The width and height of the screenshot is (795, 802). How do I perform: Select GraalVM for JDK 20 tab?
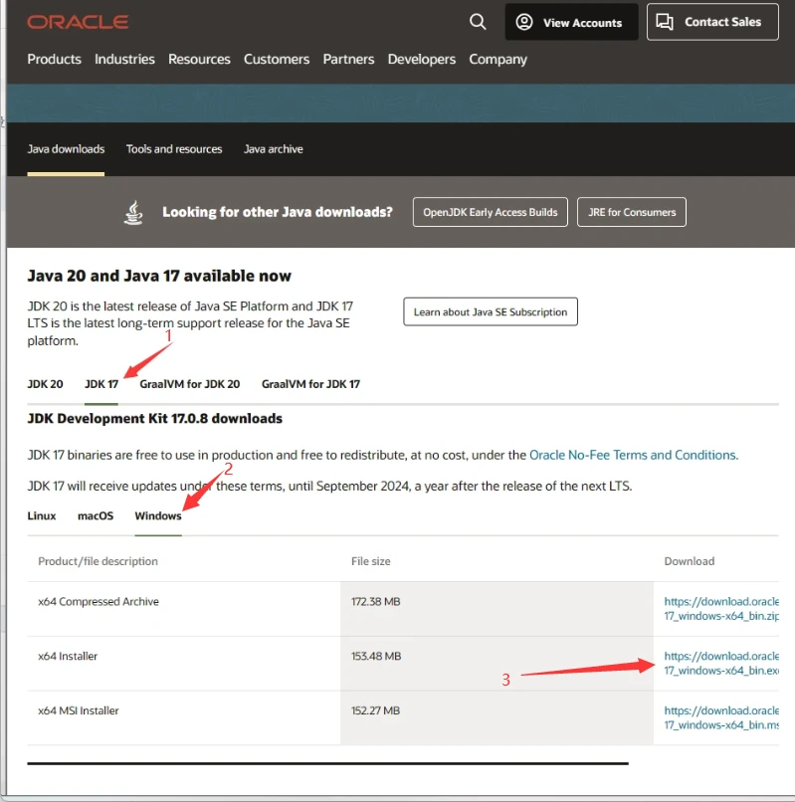190,384
